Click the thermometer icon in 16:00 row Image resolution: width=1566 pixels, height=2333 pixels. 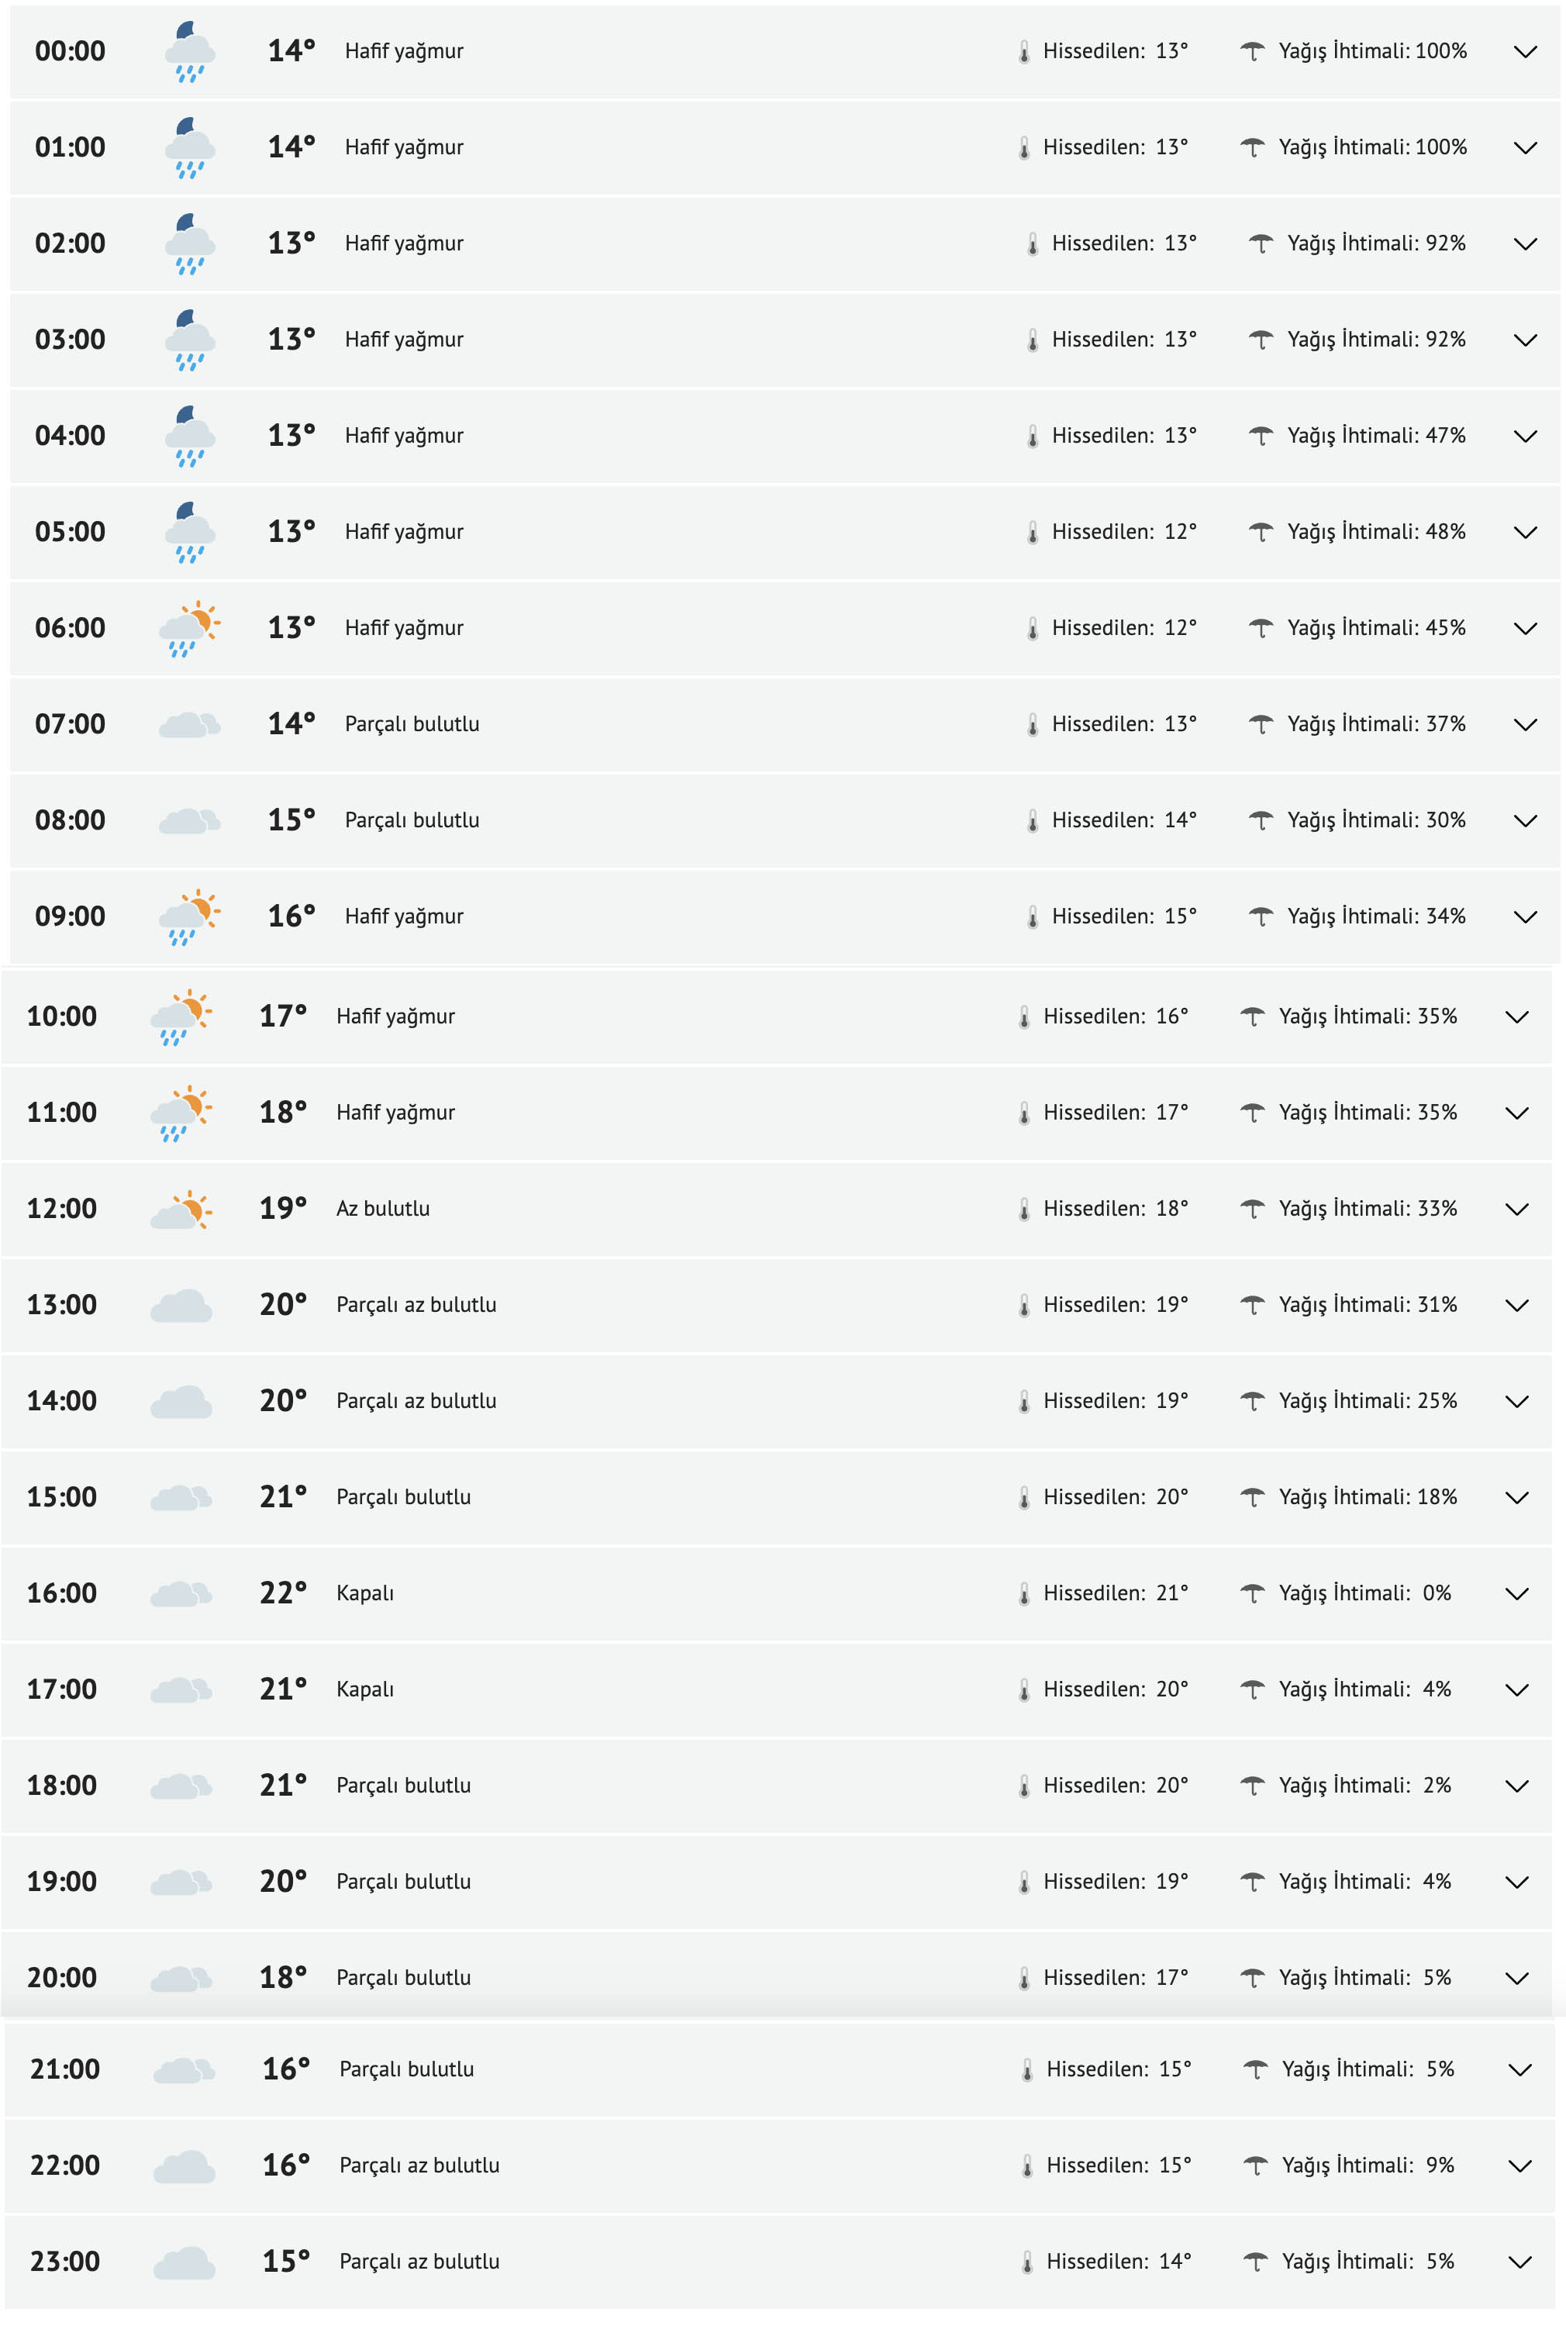point(1023,1594)
